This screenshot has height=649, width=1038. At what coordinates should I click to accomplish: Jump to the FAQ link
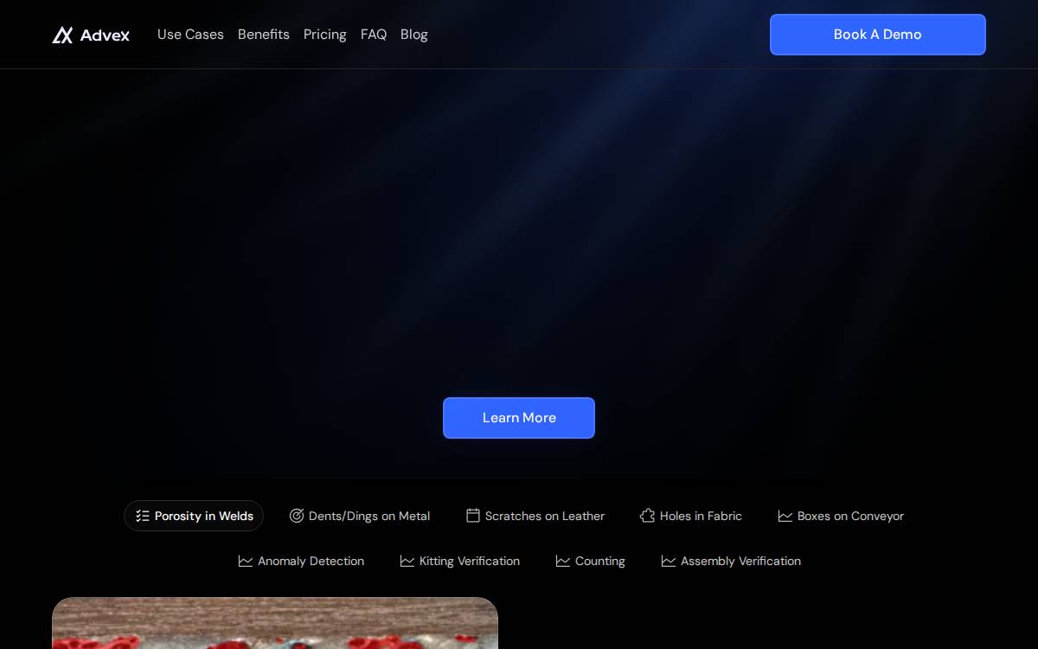(x=374, y=35)
